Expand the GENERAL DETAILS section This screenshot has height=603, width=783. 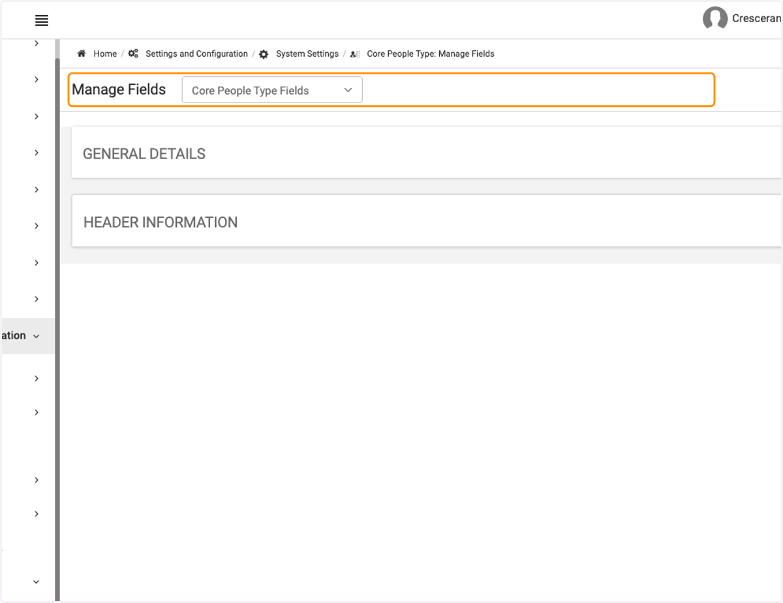427,153
